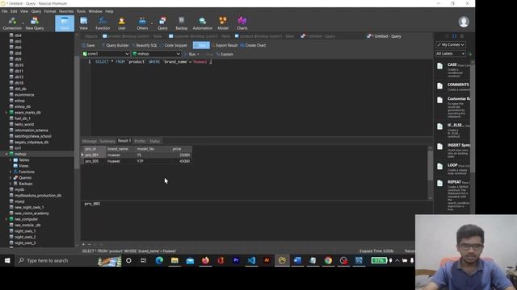Viewport: 517px width, 290px height.
Task: Expand the exam_marks_db database node
Action: (x=6, y=113)
